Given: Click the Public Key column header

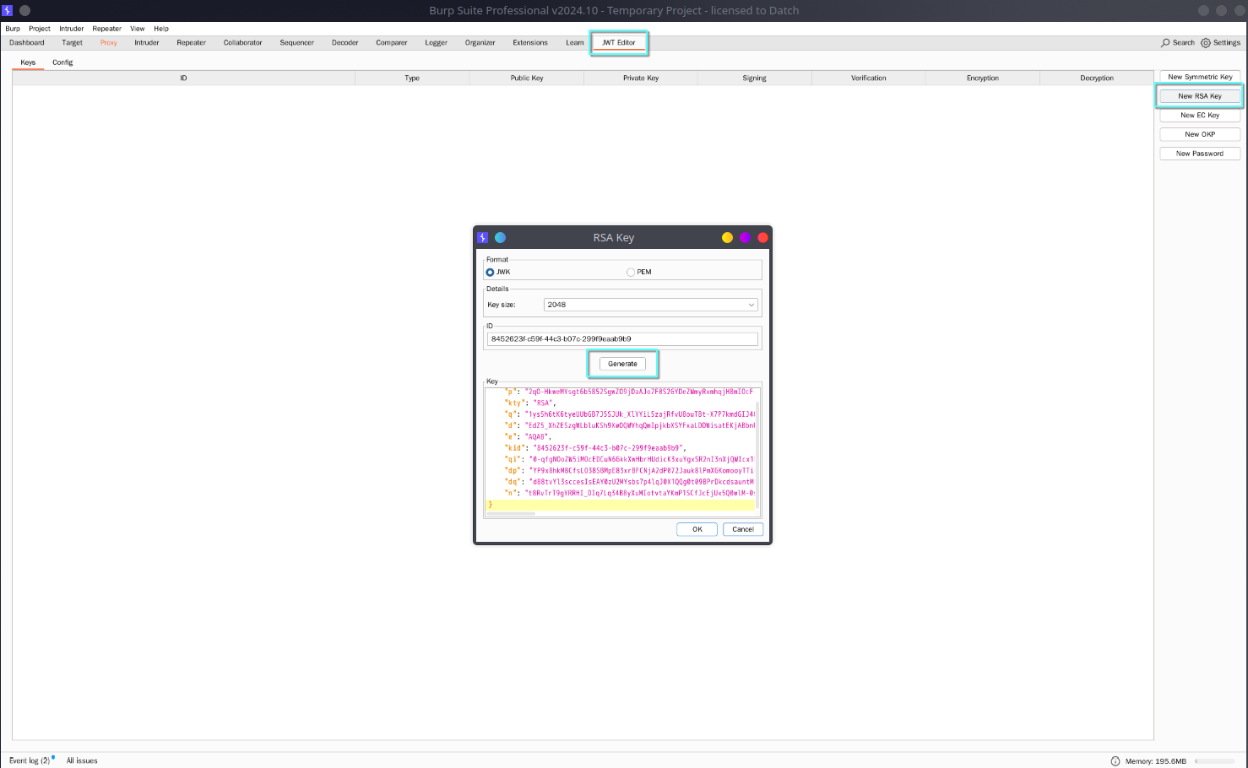Looking at the screenshot, I should tap(527, 78).
